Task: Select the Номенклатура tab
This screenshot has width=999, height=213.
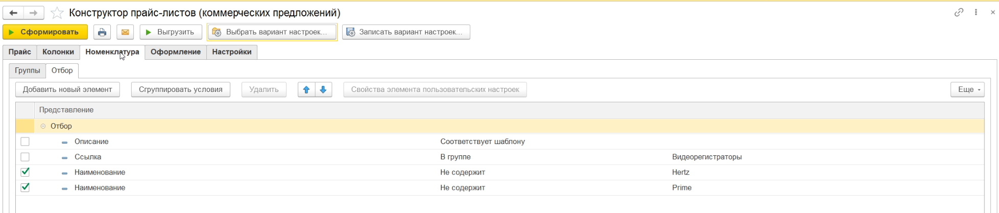Action: pyautogui.click(x=112, y=52)
